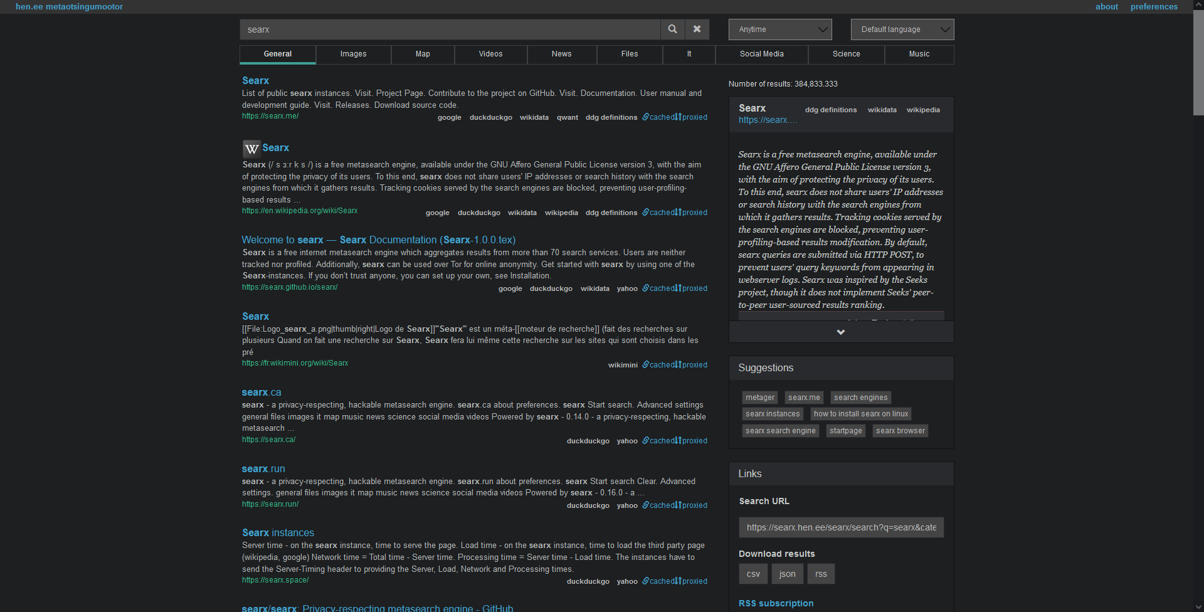Image resolution: width=1204 pixels, height=612 pixels.
Task: Switch to the Social Media tab
Action: point(761,55)
